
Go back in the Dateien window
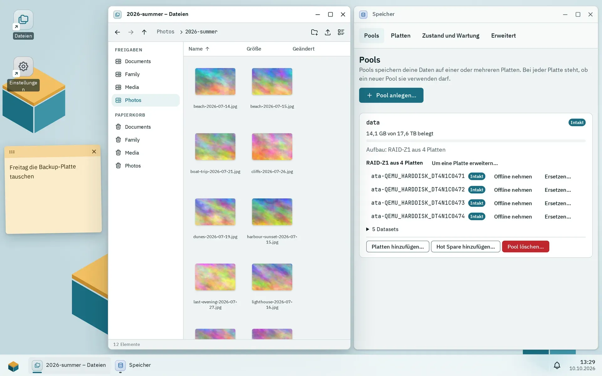[117, 32]
